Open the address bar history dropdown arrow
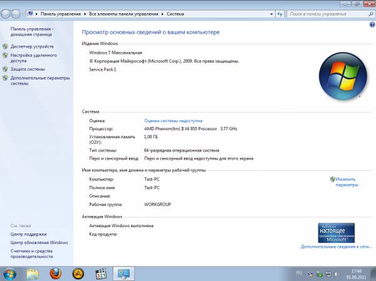Screen dimensions: 376x281 pyautogui.click(x=271, y=14)
